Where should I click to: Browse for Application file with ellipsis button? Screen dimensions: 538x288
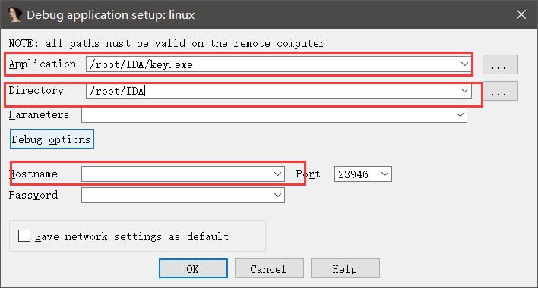pos(500,64)
